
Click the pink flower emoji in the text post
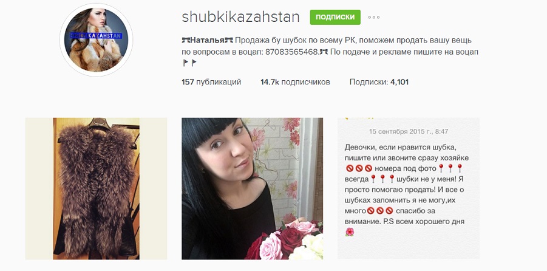[x=350, y=232]
